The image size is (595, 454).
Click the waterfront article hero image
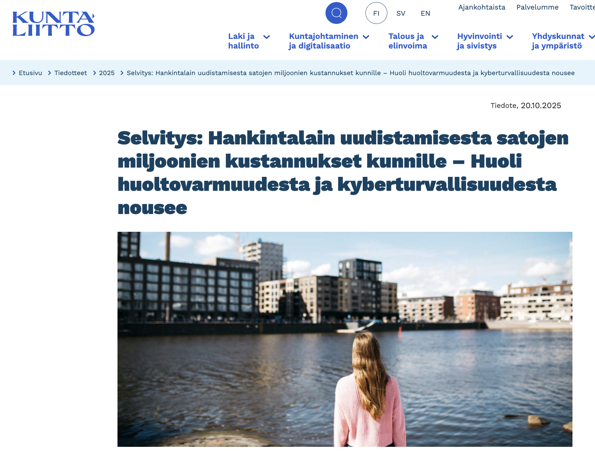(345, 339)
